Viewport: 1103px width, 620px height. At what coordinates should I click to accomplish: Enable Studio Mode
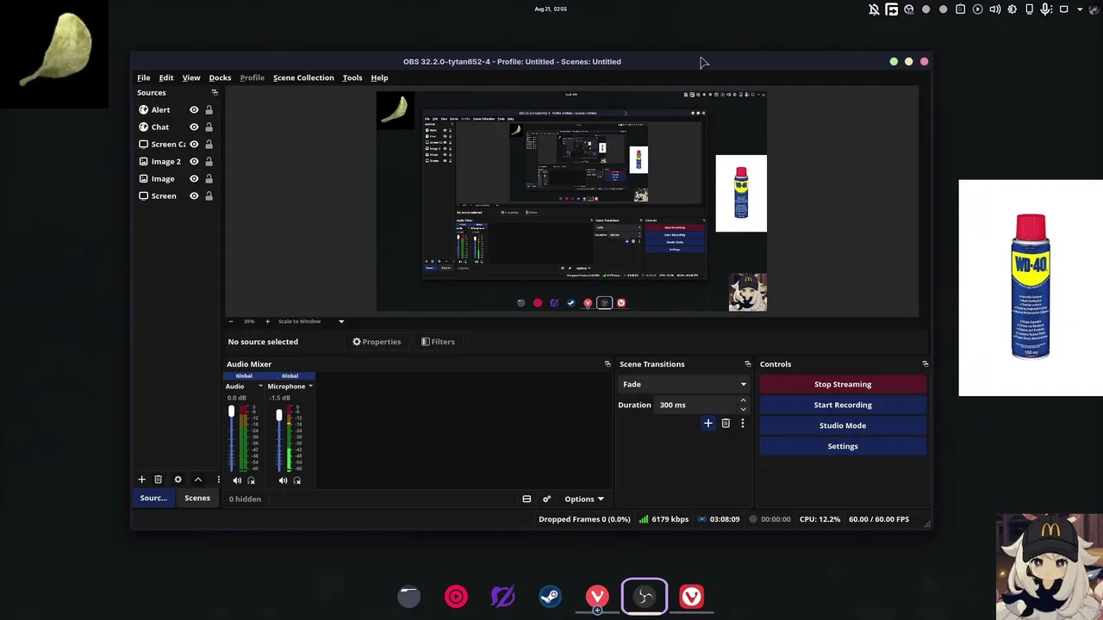pyautogui.click(x=843, y=425)
